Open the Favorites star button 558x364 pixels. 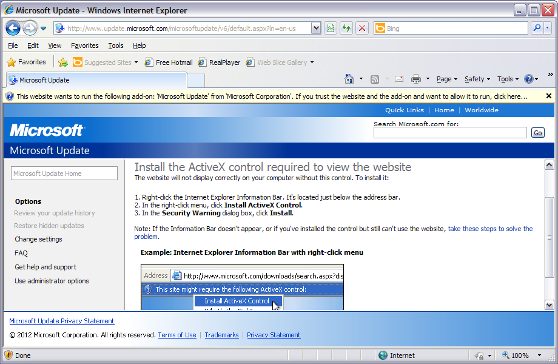(26, 62)
